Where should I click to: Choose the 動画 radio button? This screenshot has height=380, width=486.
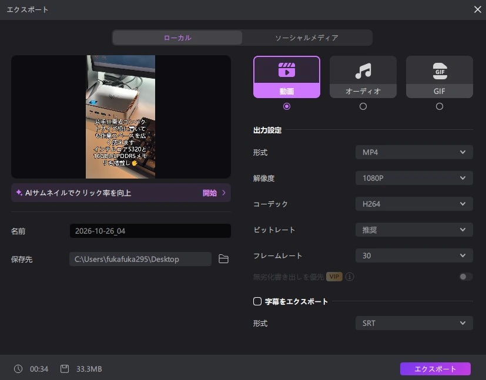tap(287, 106)
